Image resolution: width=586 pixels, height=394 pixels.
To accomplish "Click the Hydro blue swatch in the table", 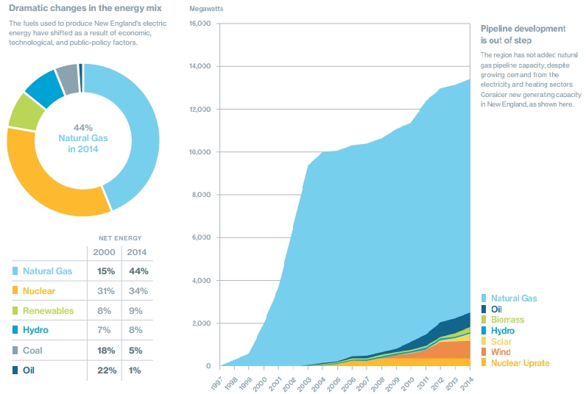I will 15,330.
